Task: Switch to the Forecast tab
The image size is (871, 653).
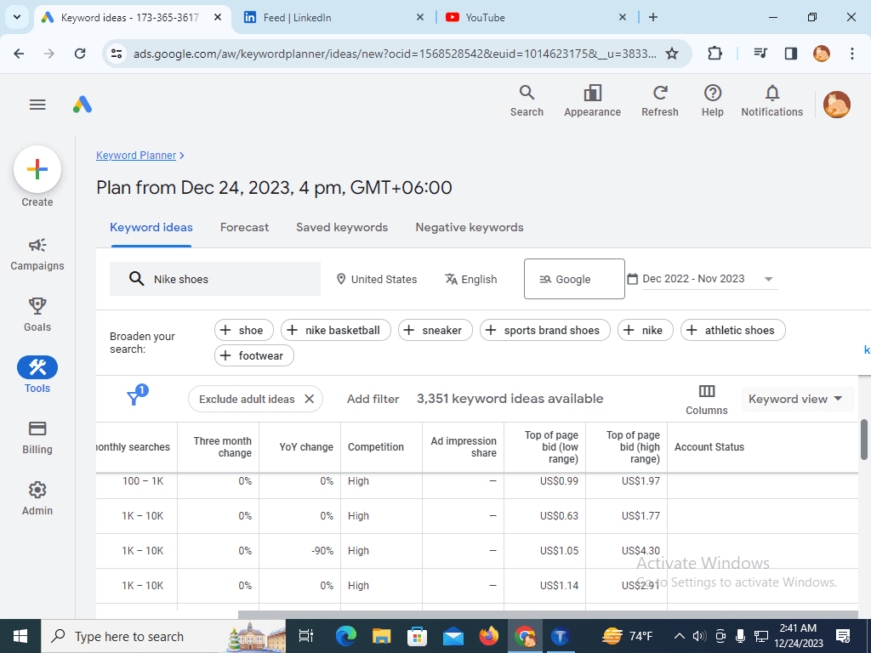Action: (x=244, y=227)
